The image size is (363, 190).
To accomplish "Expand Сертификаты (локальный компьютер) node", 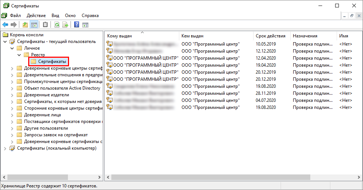I will click(5, 148).
